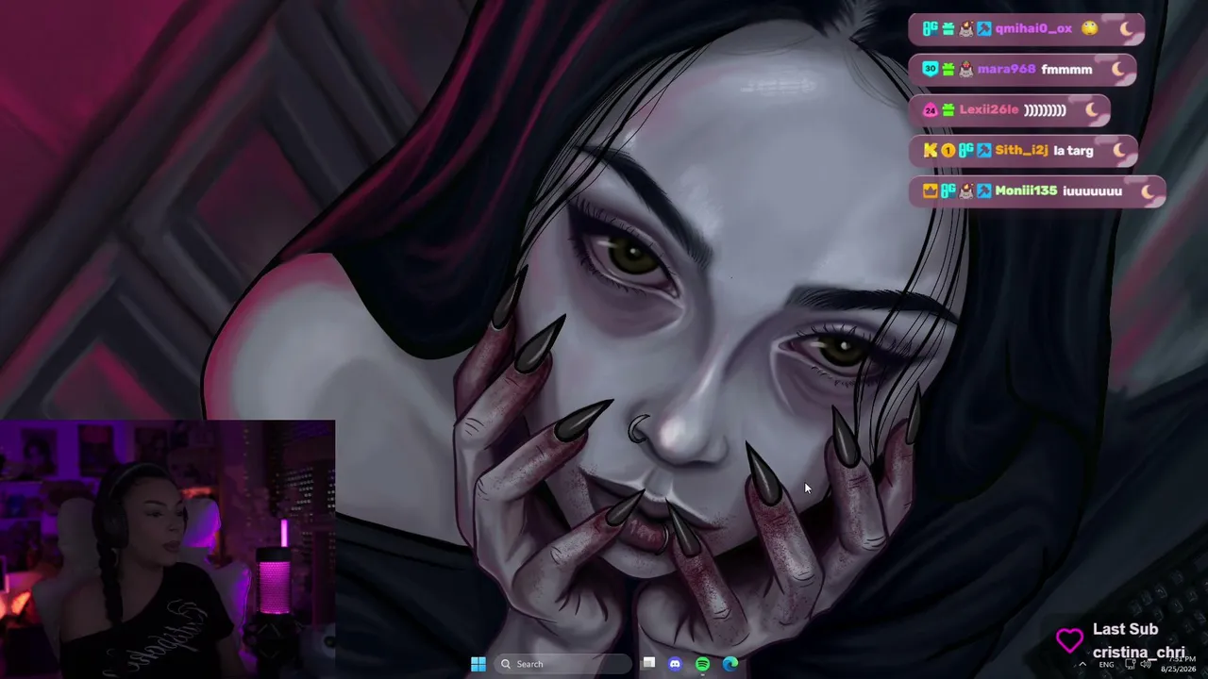Viewport: 1208px width, 679px height.
Task: Open Discord from the taskbar
Action: coord(675,664)
